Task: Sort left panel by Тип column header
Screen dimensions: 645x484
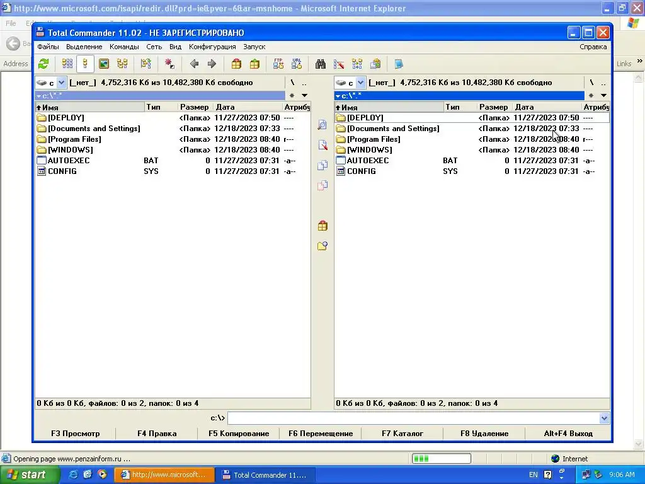Action: [x=161, y=107]
